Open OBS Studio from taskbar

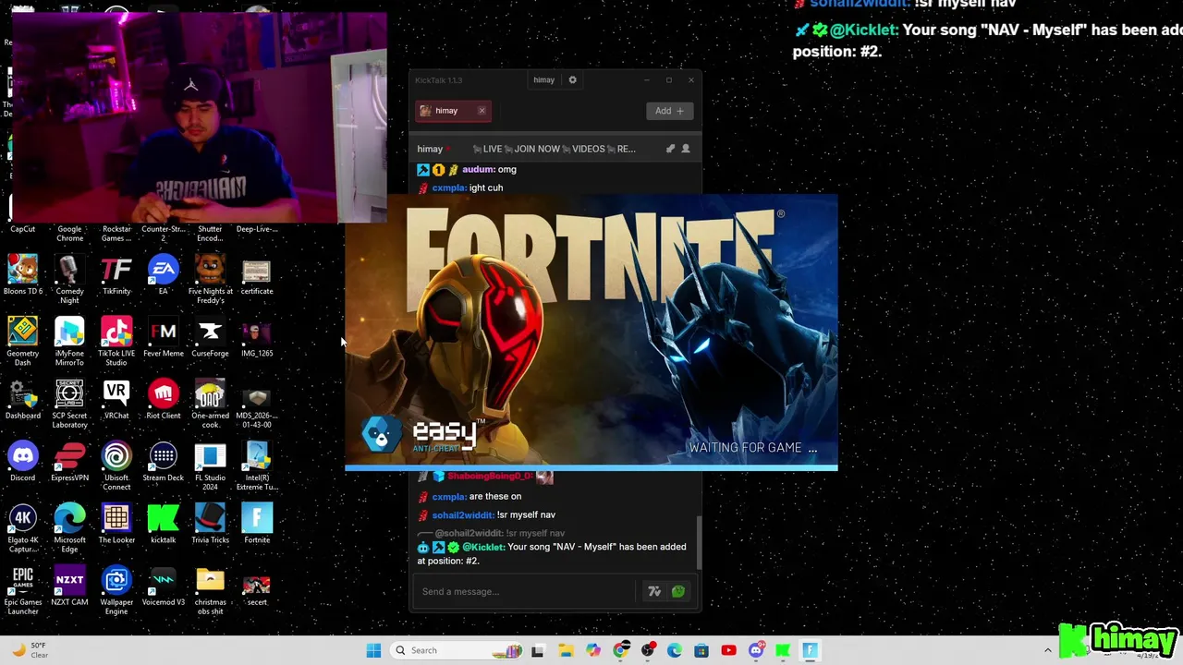pos(648,650)
